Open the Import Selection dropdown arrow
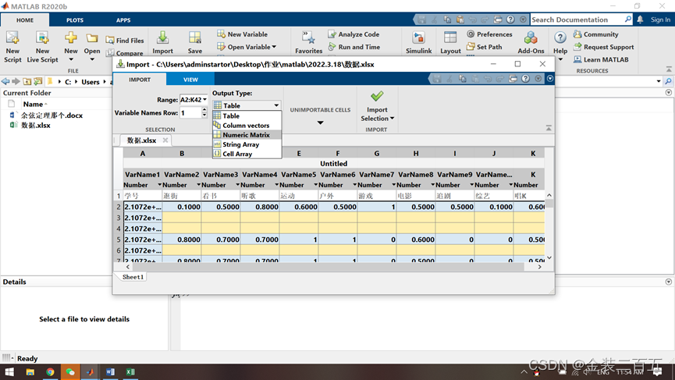Viewport: 675px width, 380px height. coord(393,119)
